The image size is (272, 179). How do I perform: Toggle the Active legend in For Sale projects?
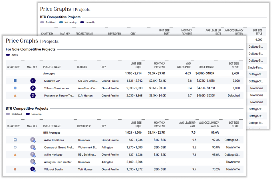8,55
